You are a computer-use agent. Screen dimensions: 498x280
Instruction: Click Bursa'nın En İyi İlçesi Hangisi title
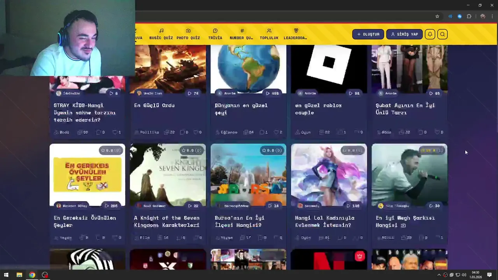239,221
